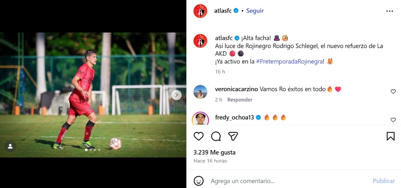Reply to veronicacarzino with Responder

pyautogui.click(x=240, y=100)
